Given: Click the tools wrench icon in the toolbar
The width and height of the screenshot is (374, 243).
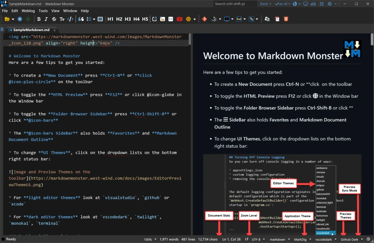Looking at the screenshot, I should [x=214, y=19].
